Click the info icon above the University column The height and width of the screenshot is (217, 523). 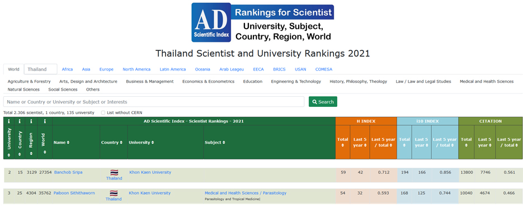click(9, 121)
